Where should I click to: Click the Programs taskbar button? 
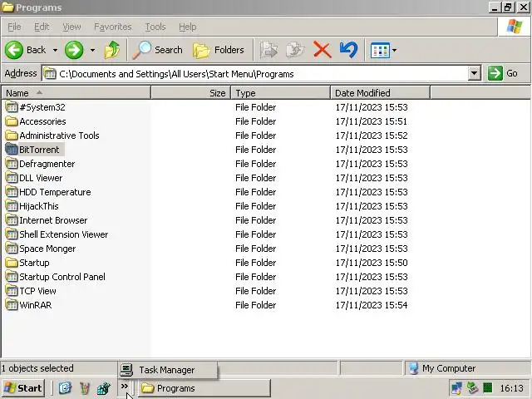point(204,388)
